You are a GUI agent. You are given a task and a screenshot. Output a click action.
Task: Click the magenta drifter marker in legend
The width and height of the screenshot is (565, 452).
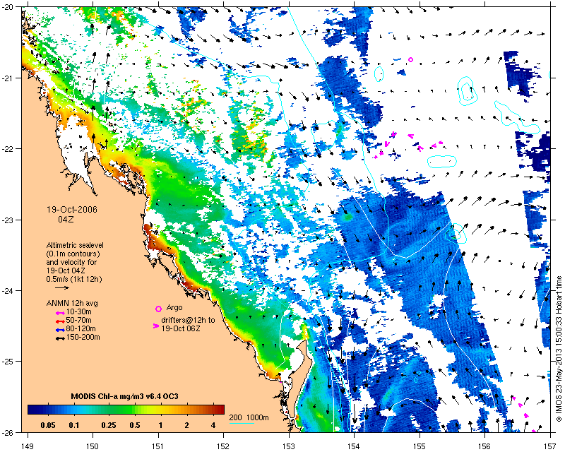[155, 326]
